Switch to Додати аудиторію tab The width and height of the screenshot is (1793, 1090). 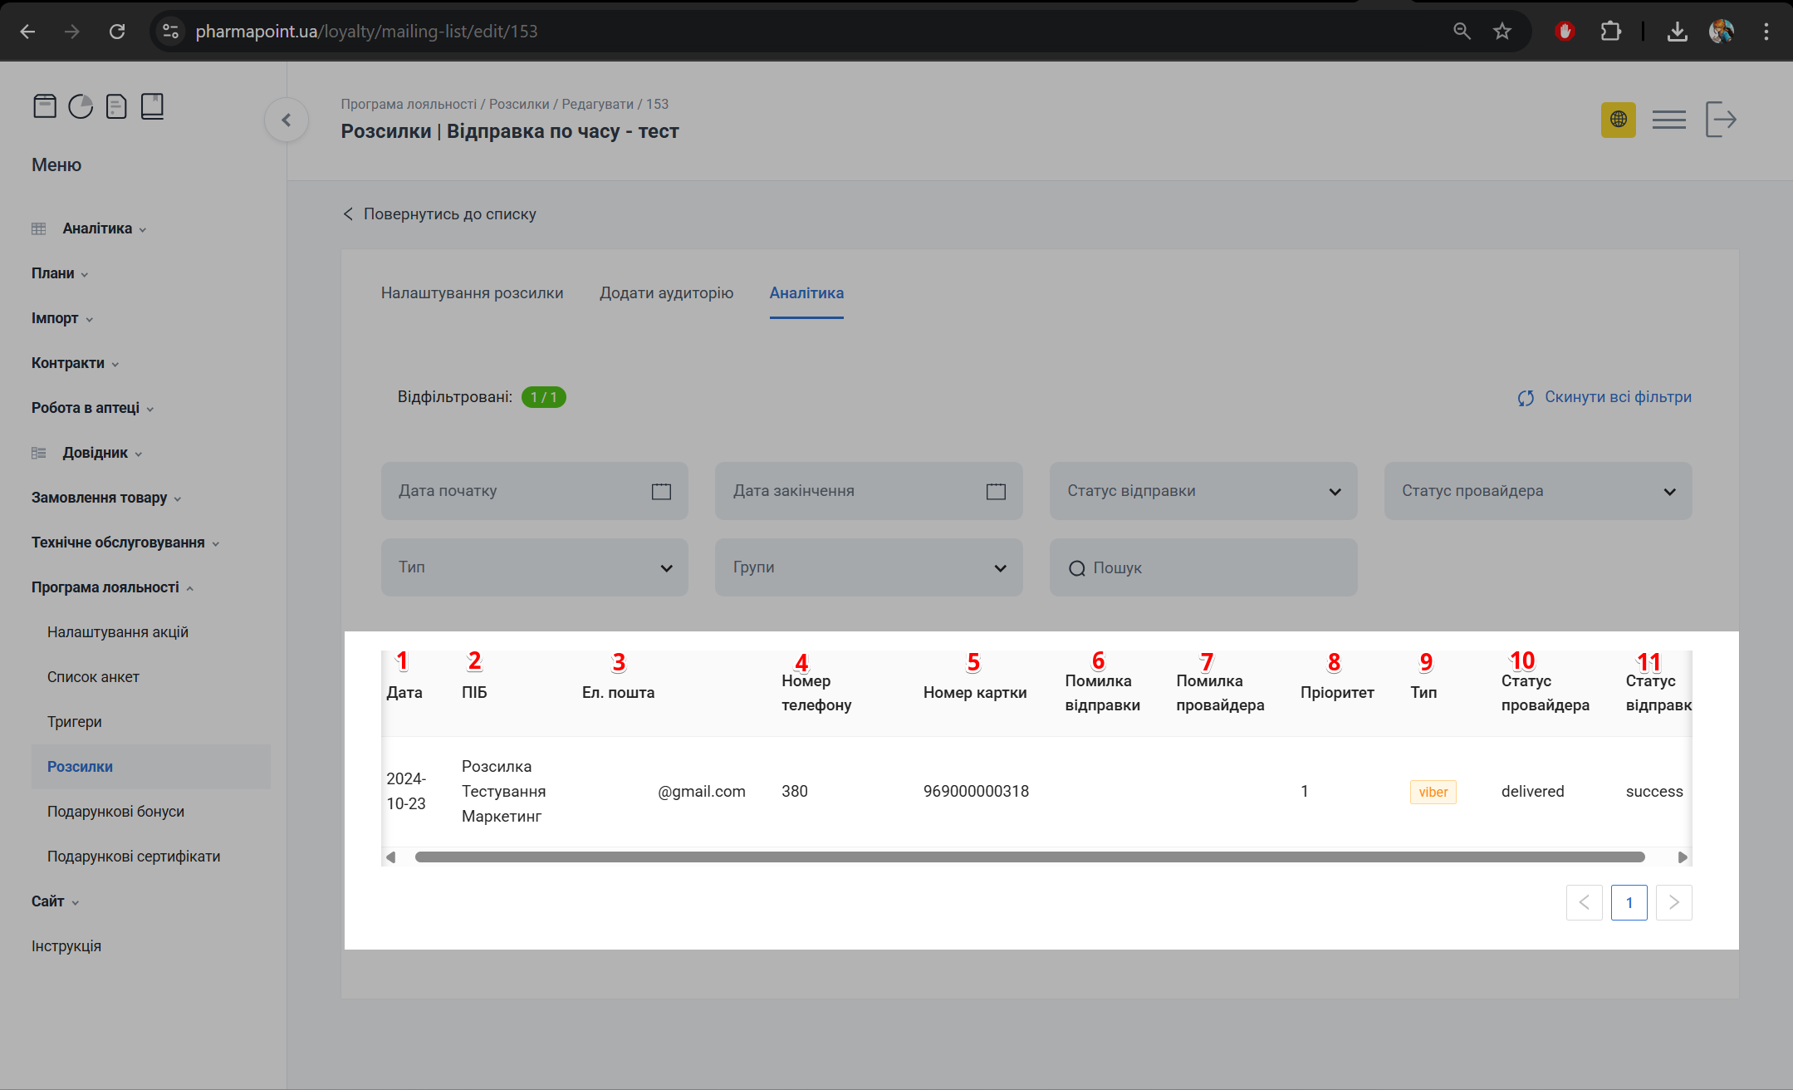click(x=666, y=292)
